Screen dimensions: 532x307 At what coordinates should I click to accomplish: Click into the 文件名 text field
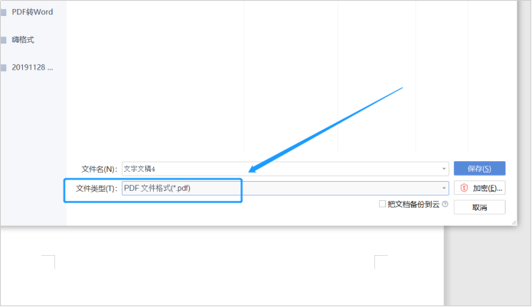coord(286,169)
